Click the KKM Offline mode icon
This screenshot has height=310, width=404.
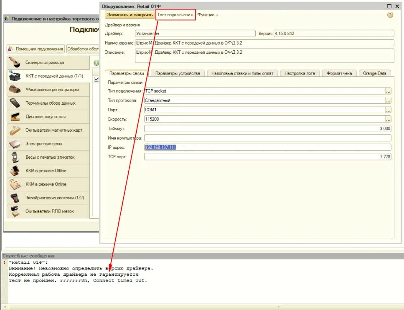tap(15, 171)
